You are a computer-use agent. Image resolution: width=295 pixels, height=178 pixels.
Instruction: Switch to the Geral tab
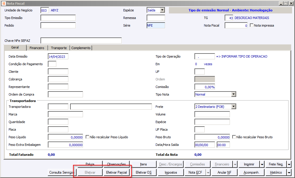click(15, 47)
